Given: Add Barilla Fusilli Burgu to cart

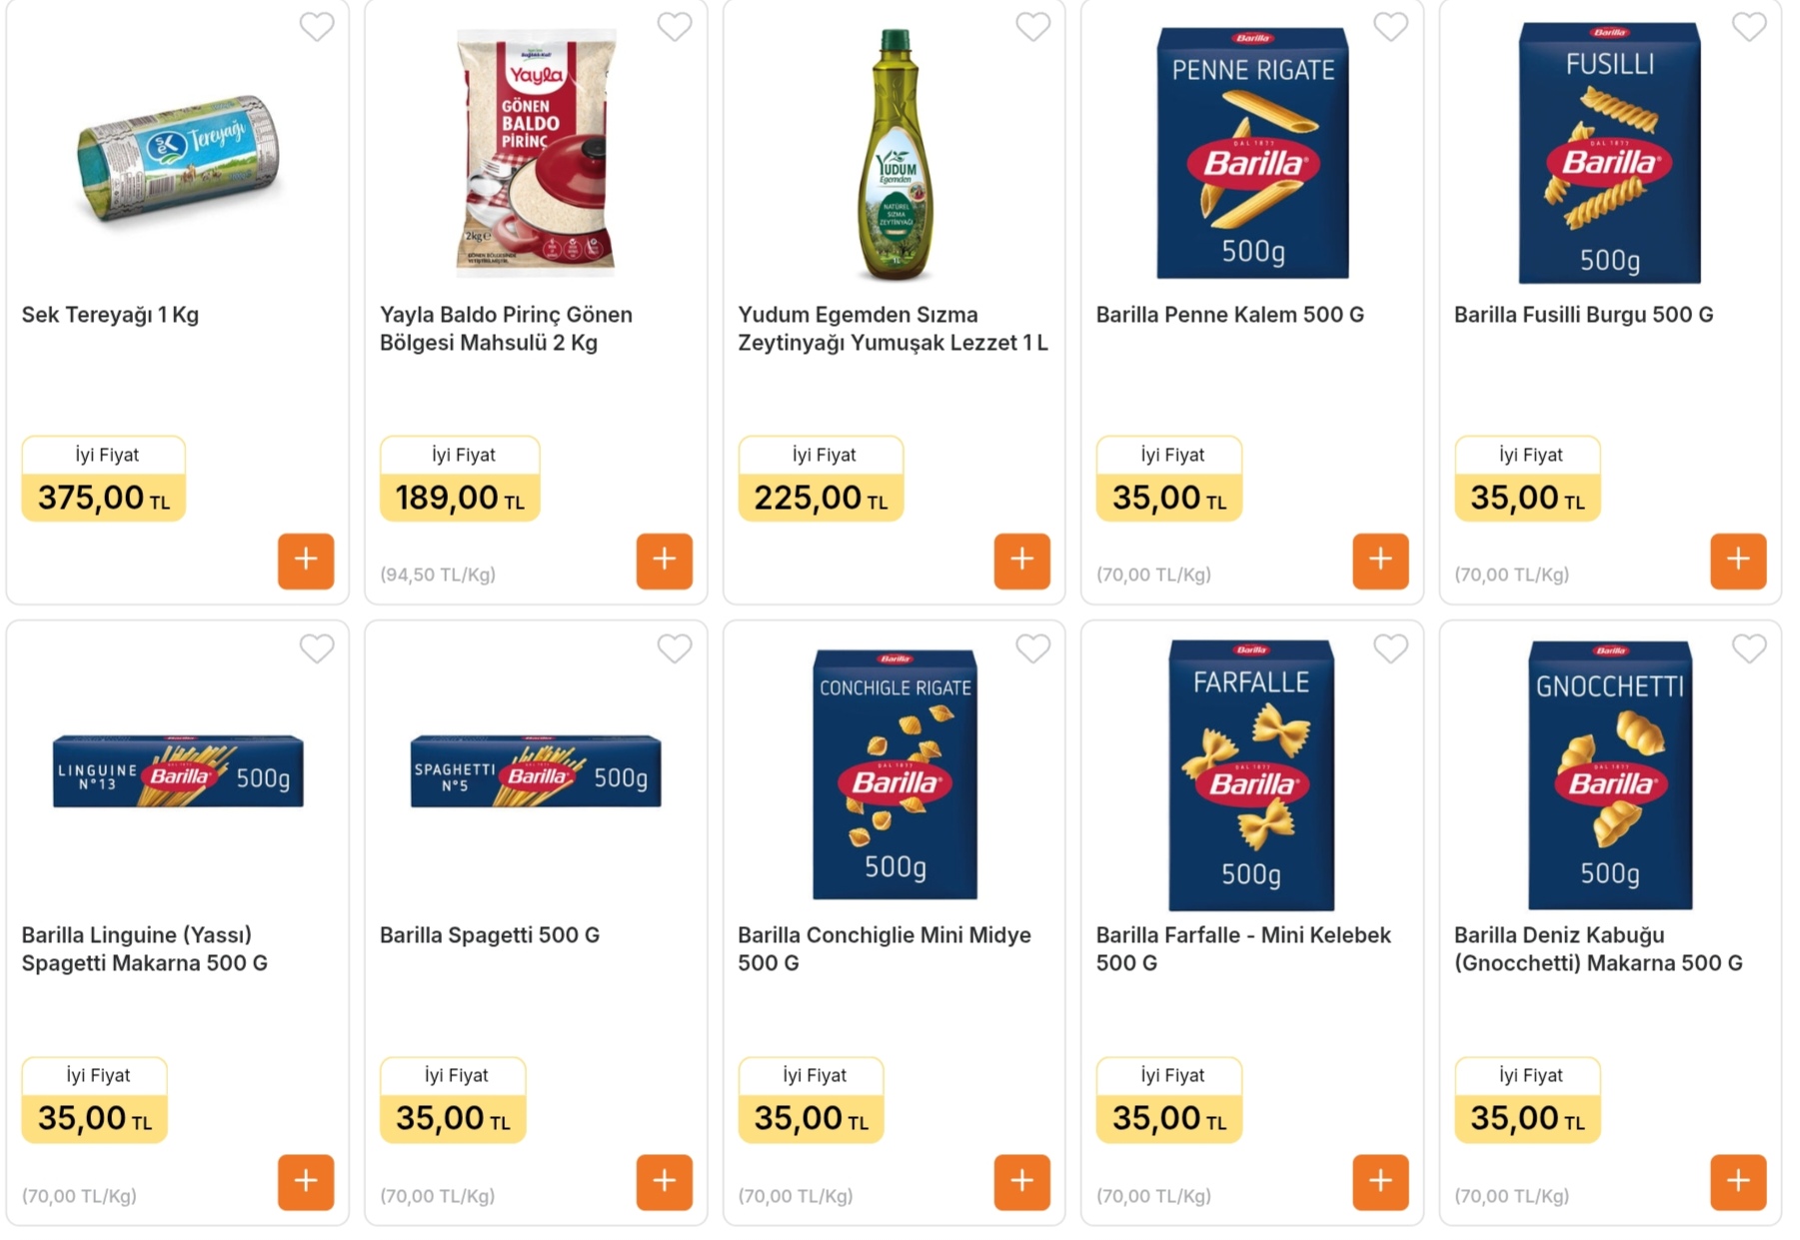Looking at the screenshot, I should click(1738, 561).
